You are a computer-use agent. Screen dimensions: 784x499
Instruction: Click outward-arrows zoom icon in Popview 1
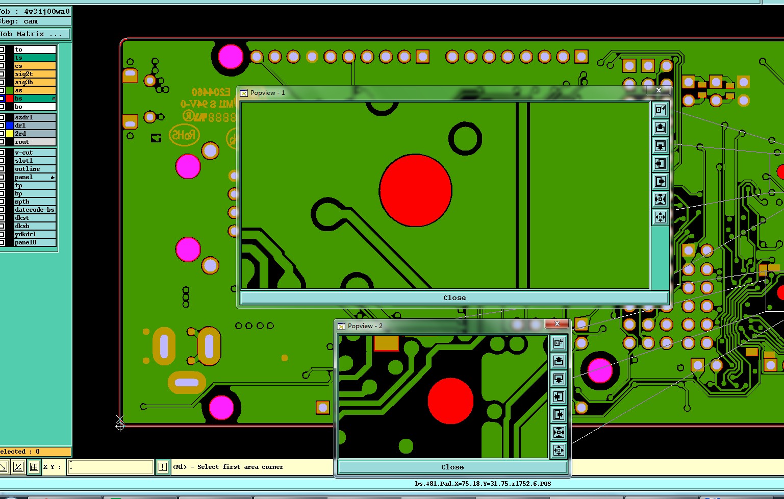point(660,217)
